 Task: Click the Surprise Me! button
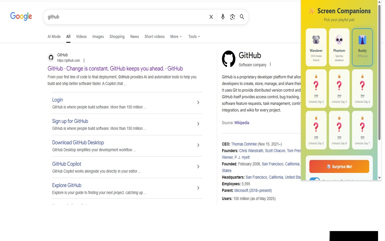tap(339, 167)
